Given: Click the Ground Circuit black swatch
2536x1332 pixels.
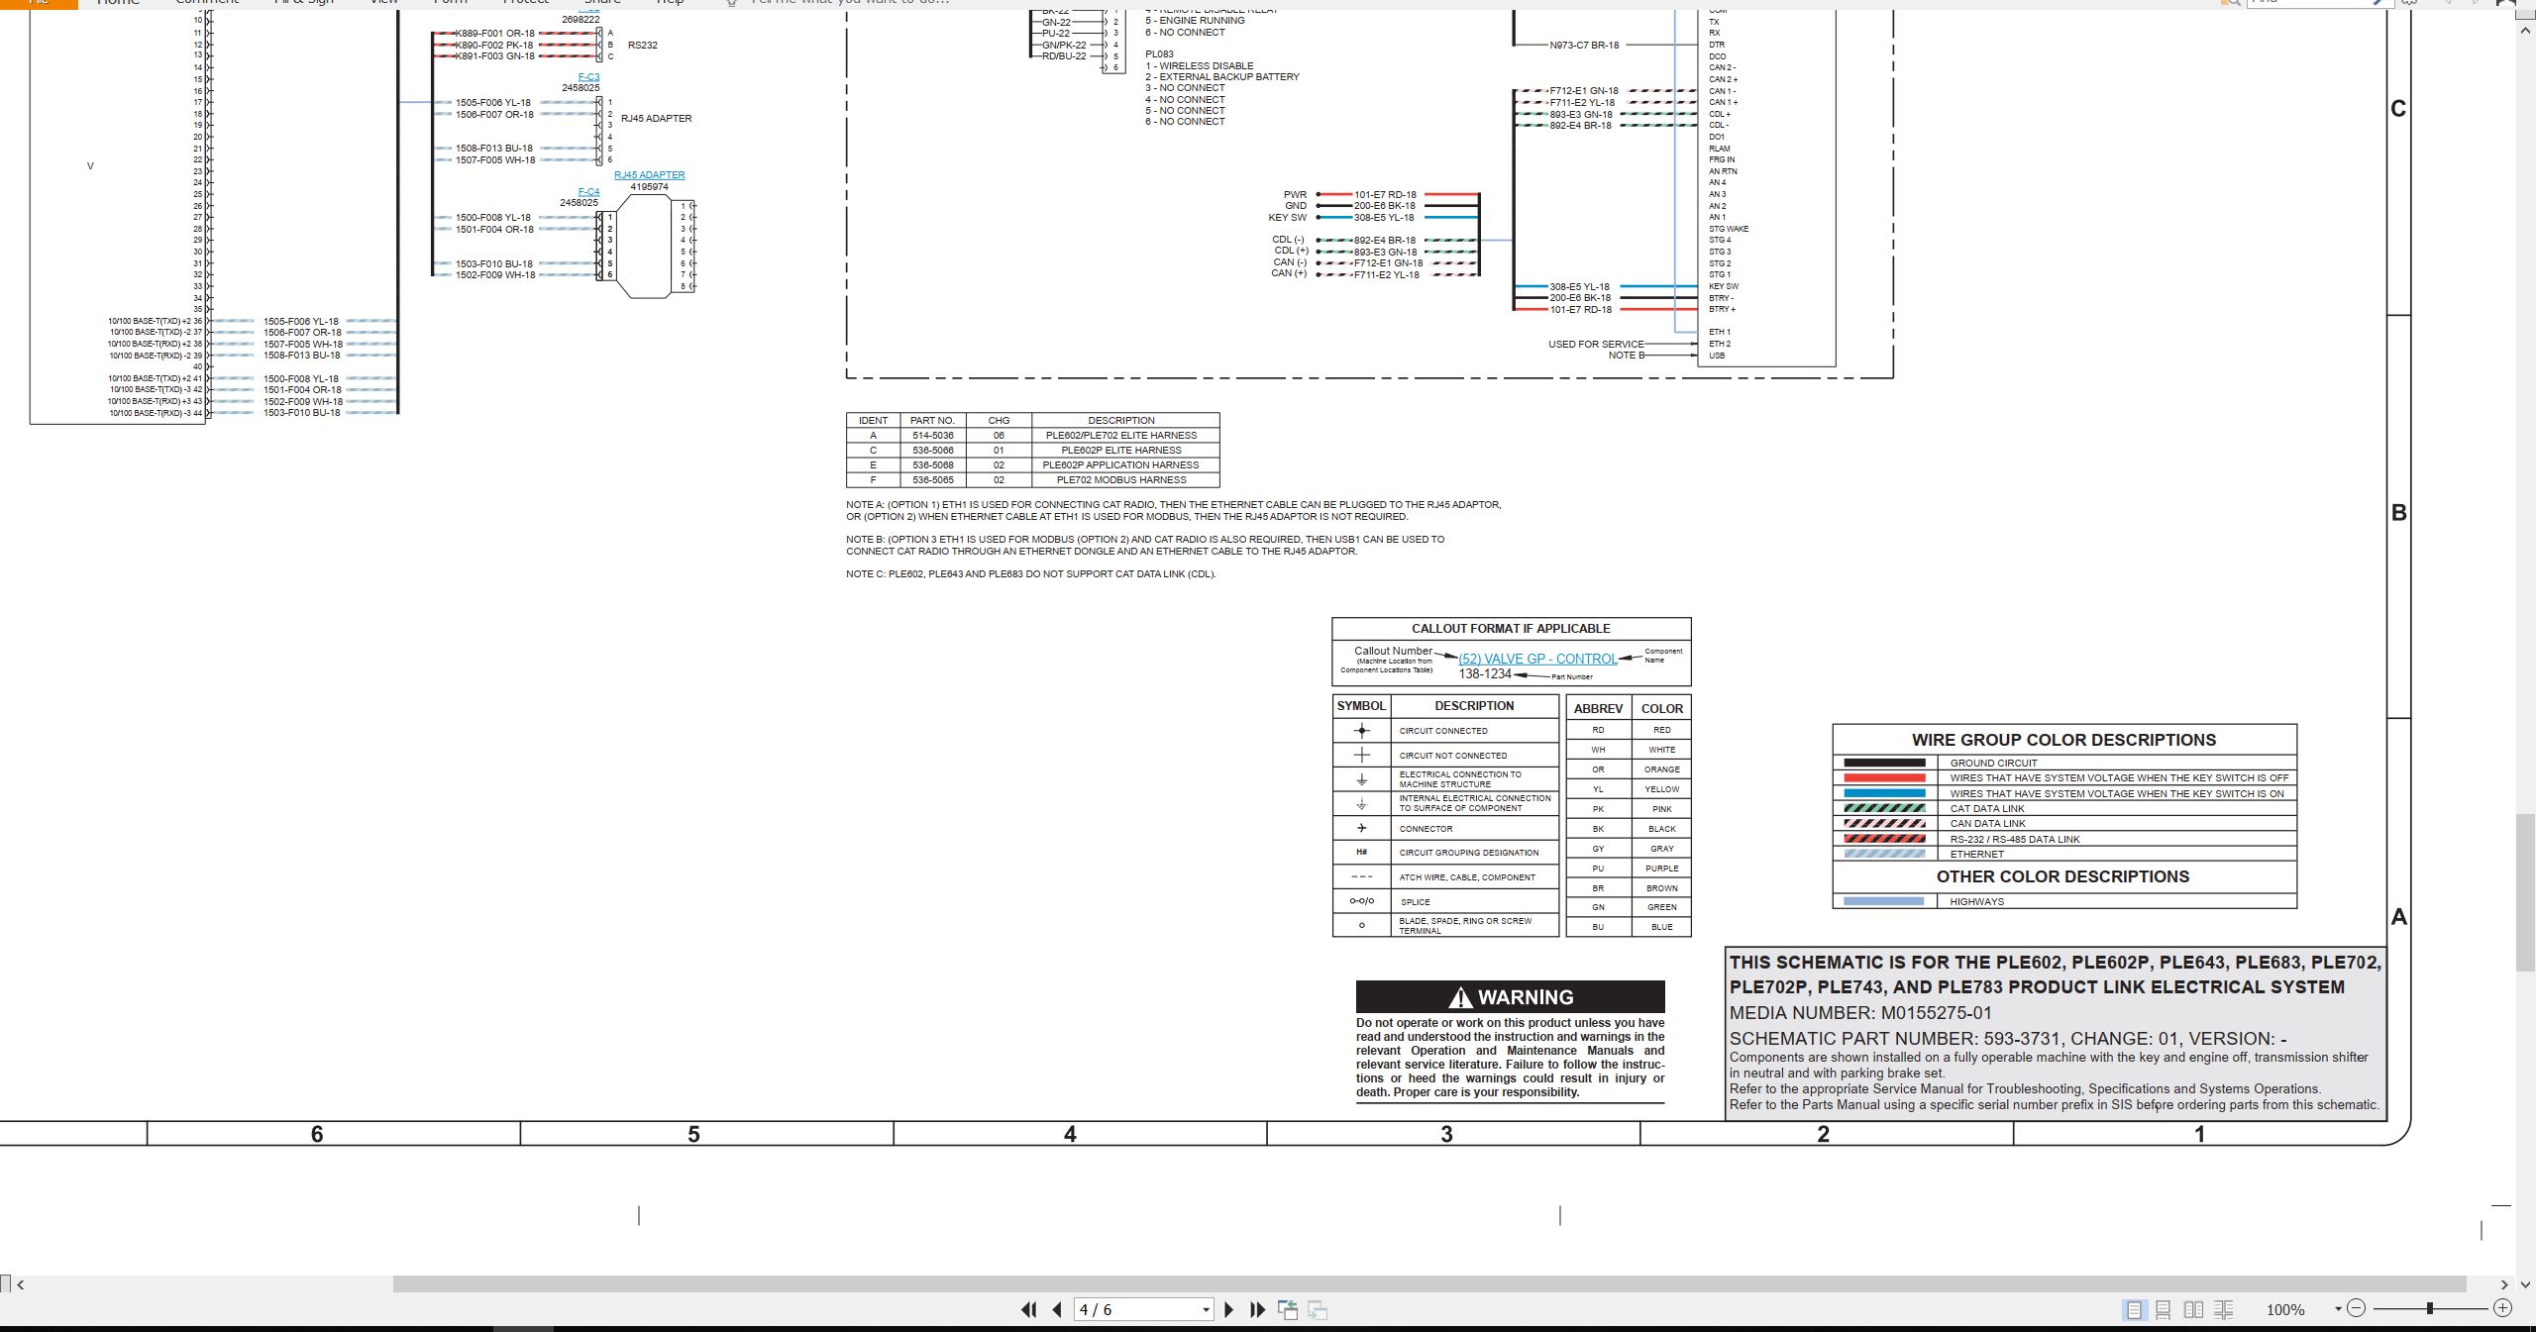Looking at the screenshot, I should (x=1884, y=763).
